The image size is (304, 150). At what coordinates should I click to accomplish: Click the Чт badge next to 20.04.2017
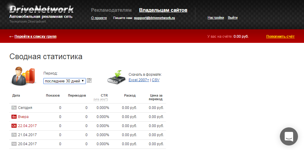tap(14, 144)
